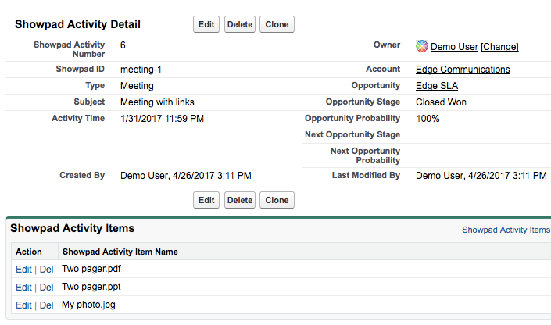Open the Demo User owner link
The height and width of the screenshot is (325, 551).
(454, 46)
